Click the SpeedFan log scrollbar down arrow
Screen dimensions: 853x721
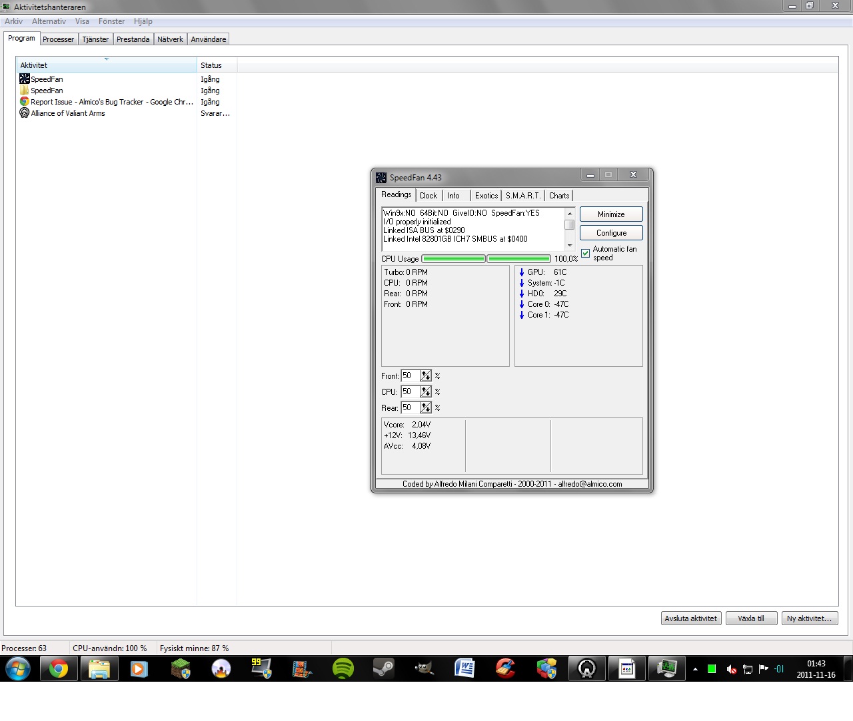click(x=569, y=246)
